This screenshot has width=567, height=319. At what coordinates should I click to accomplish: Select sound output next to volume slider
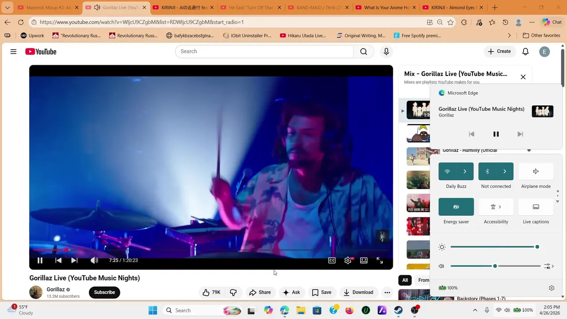tap(549, 266)
